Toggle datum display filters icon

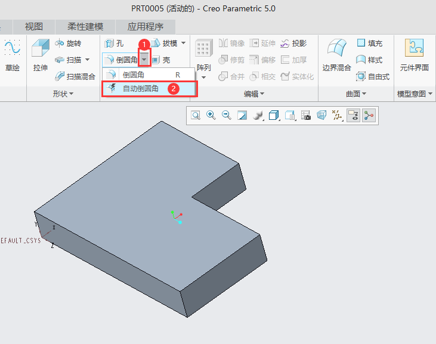[x=337, y=116]
